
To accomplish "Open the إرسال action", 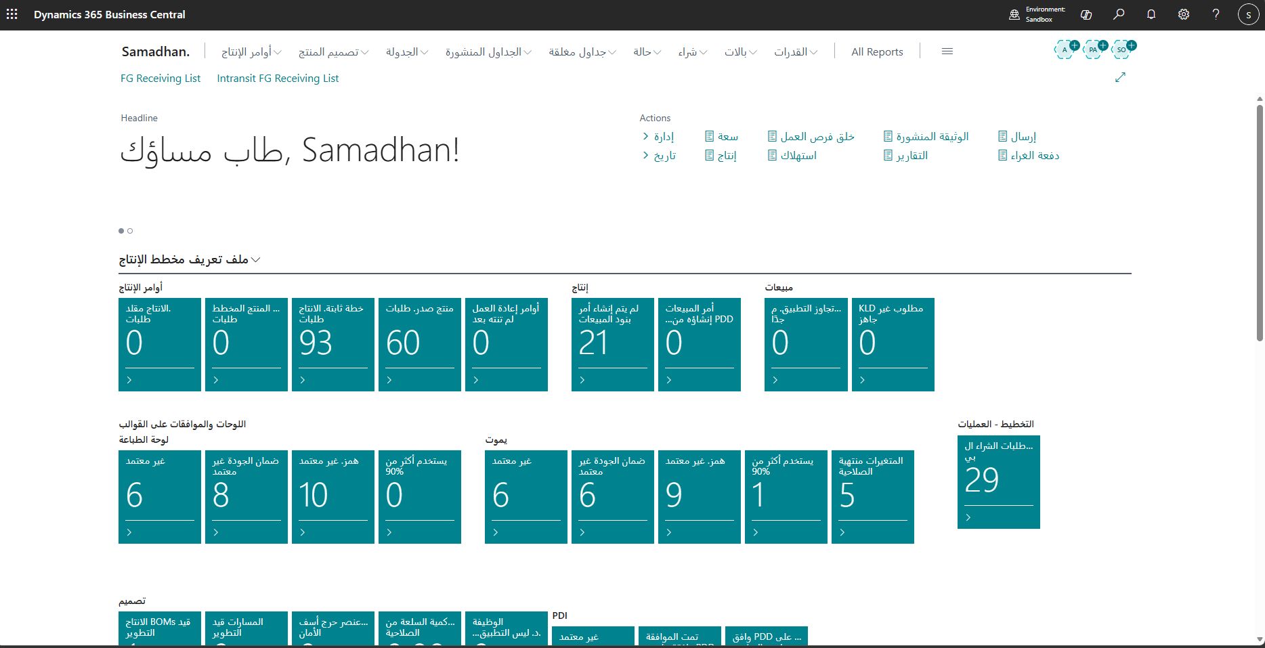I will tap(1017, 136).
